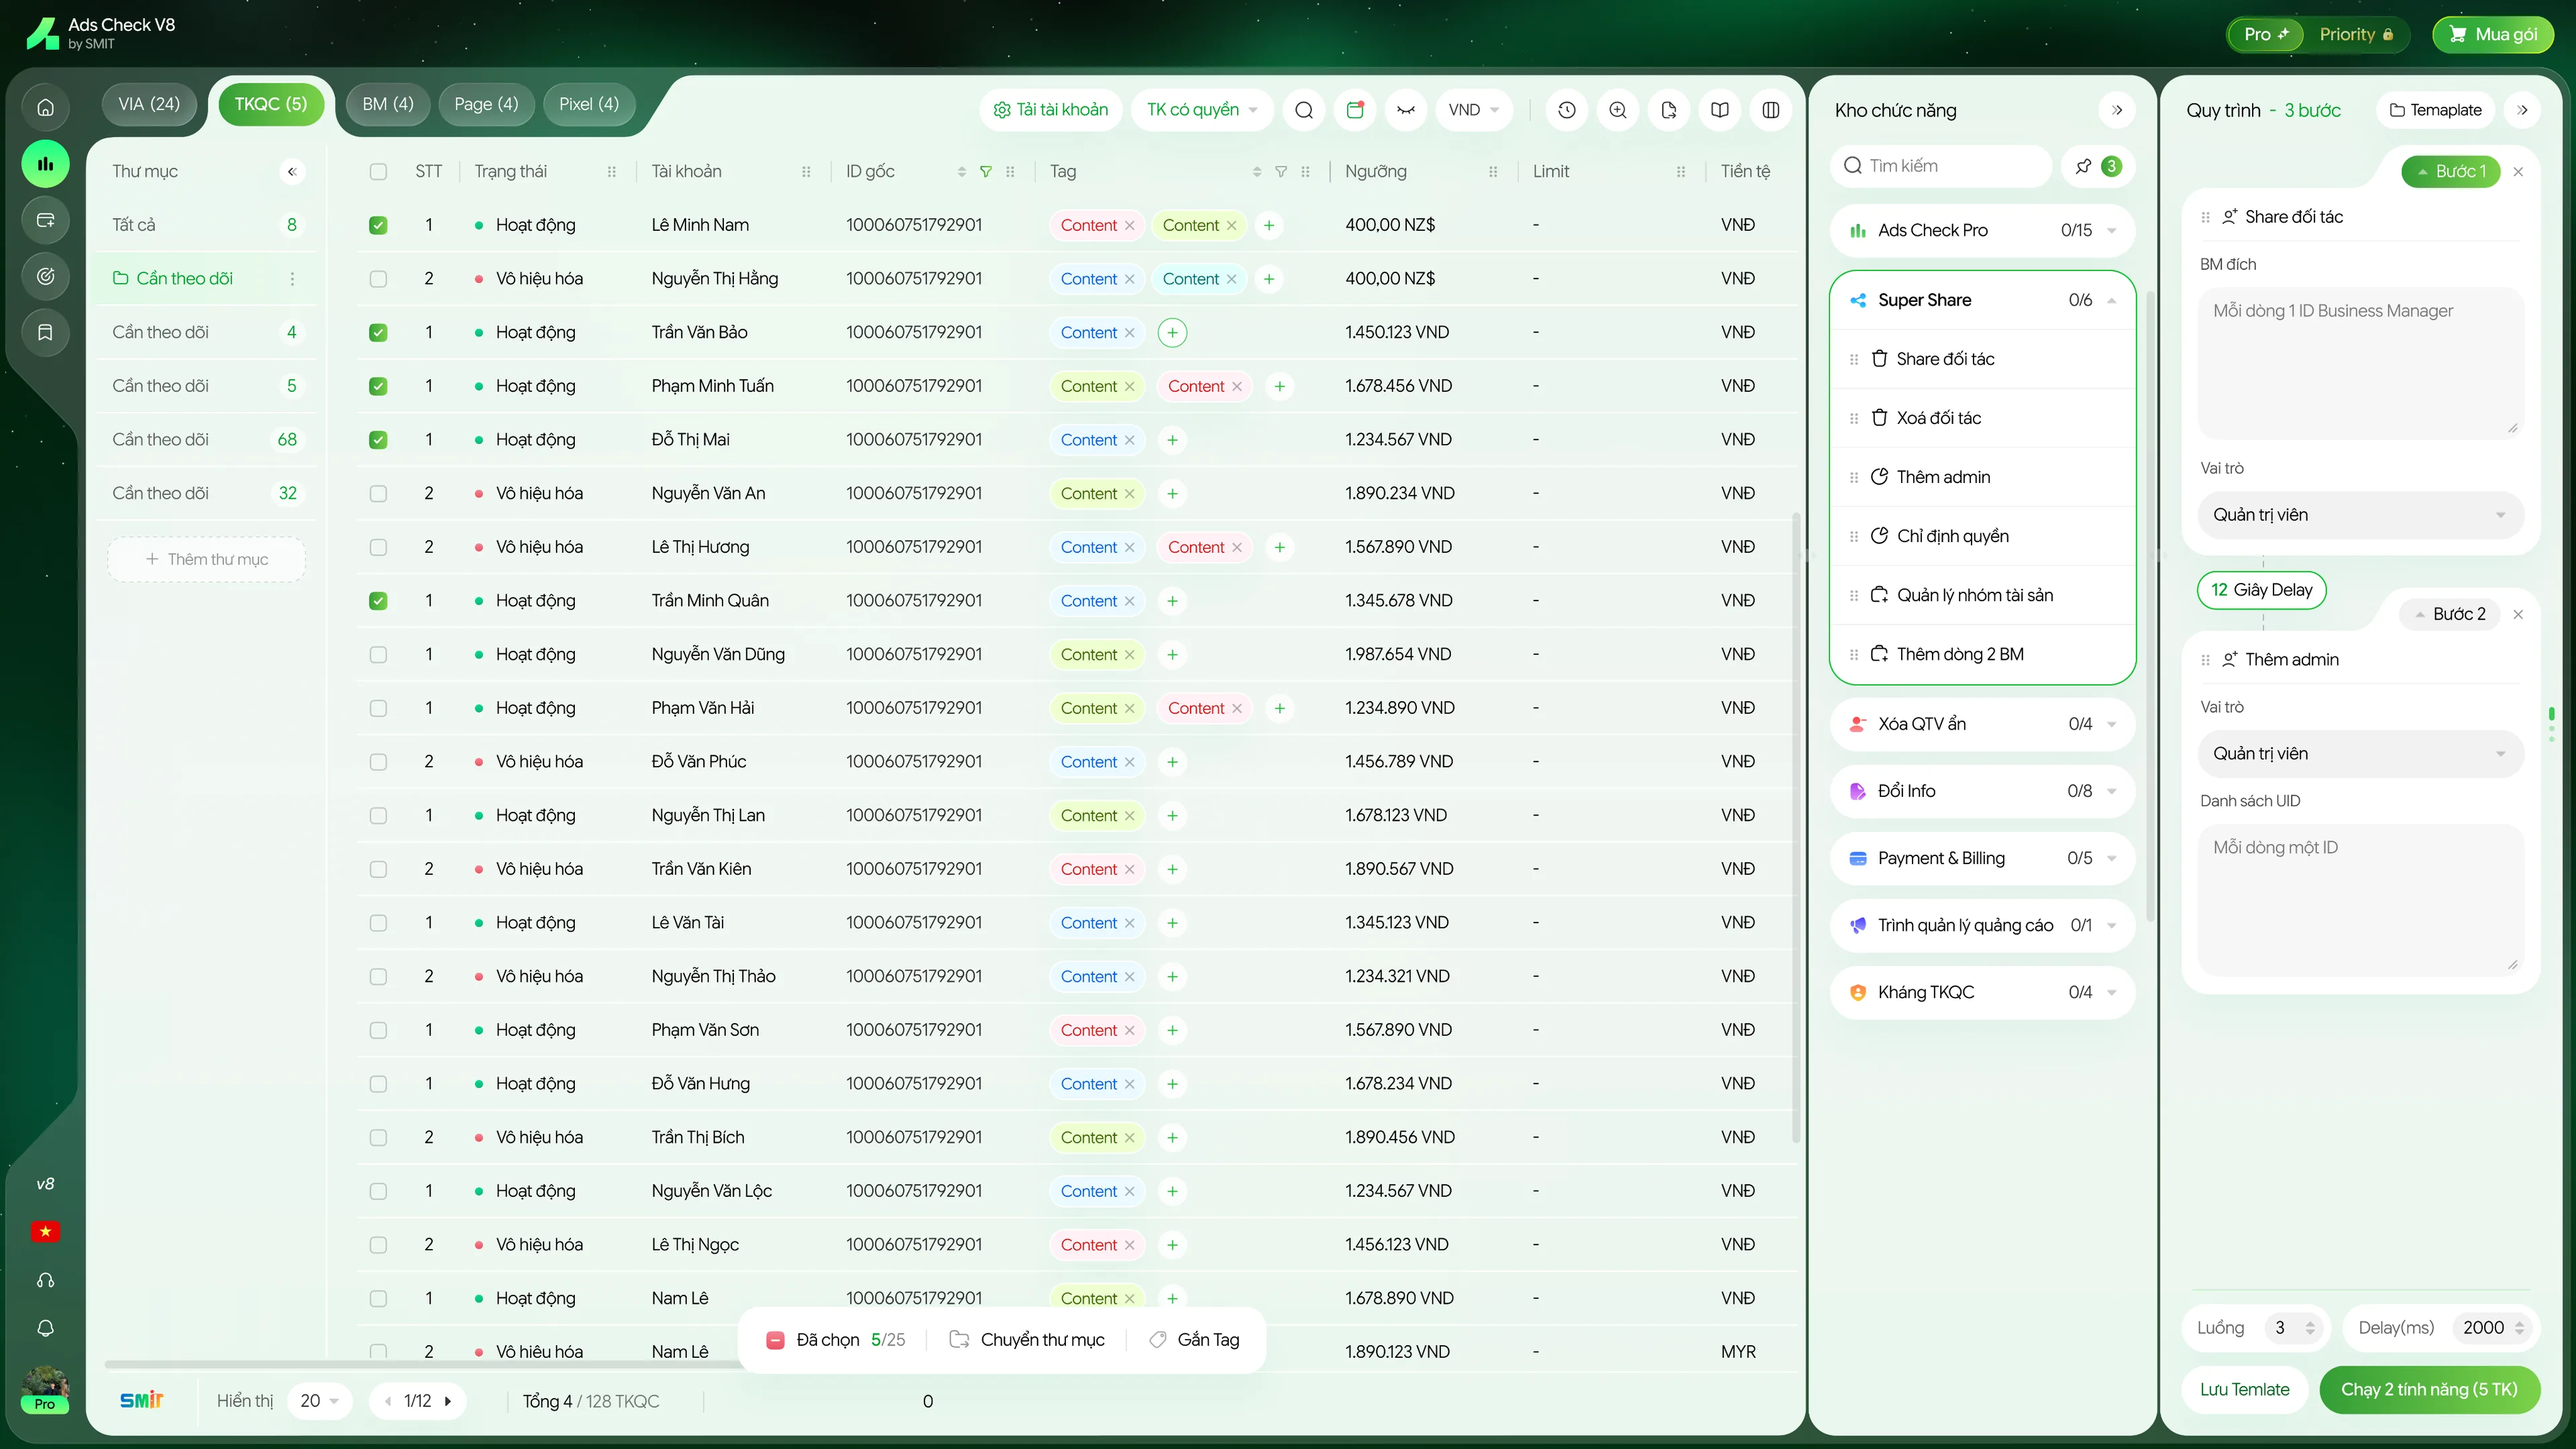Select Share đối tác in Super Share
Image resolution: width=2576 pixels, height=1449 pixels.
tap(1982, 359)
